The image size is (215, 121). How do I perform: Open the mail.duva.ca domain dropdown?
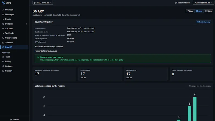tap(43, 3)
